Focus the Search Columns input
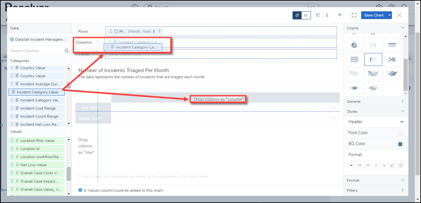This screenshot has height=203, width=421. pos(37,51)
